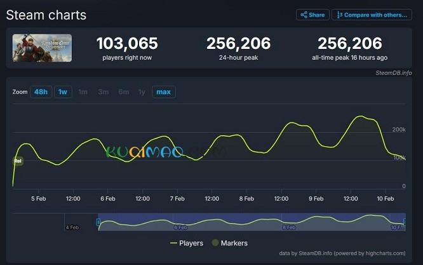
Task: Click the compare icon beside Compare text
Action: coord(340,15)
